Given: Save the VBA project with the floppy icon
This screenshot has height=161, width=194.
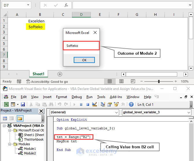Looking at the screenshot, I should pyautogui.click(x=23, y=104).
